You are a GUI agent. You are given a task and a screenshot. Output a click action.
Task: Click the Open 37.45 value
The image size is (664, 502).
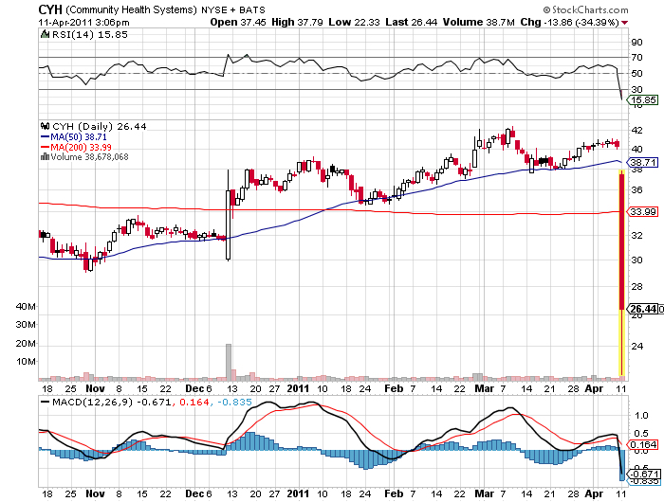click(238, 22)
